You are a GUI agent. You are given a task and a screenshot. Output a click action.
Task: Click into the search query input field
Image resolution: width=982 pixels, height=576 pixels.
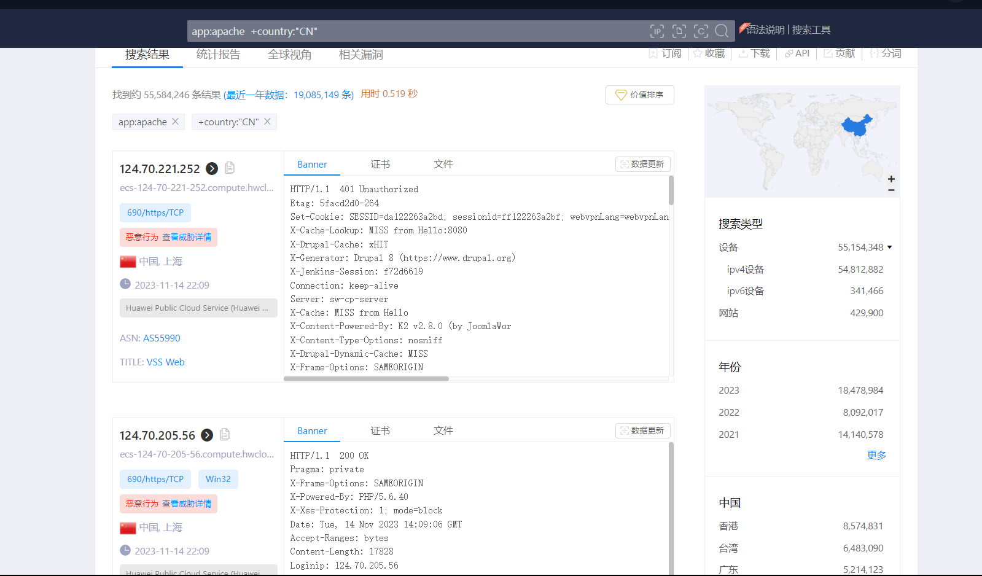[418, 31]
